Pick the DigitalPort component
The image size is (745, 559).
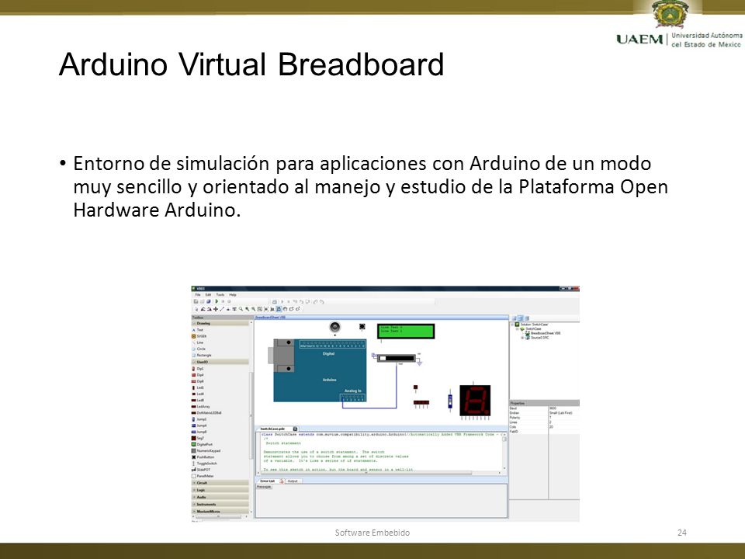(x=202, y=444)
